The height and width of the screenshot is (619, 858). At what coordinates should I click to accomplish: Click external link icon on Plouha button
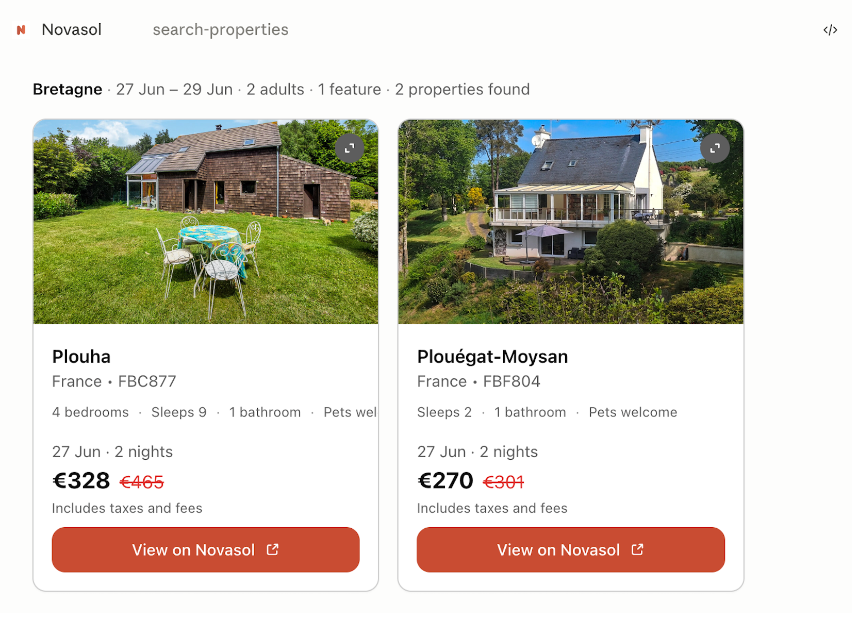tap(273, 549)
